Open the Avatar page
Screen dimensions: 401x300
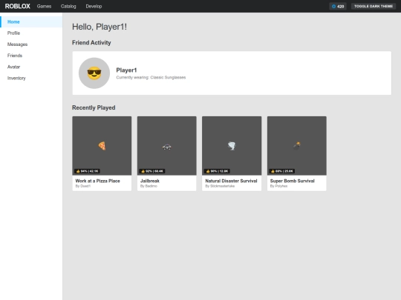point(31,67)
